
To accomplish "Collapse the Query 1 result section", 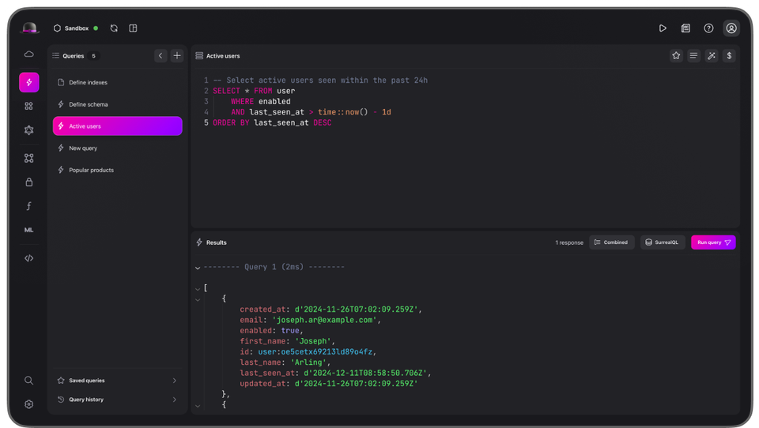I will coord(198,268).
